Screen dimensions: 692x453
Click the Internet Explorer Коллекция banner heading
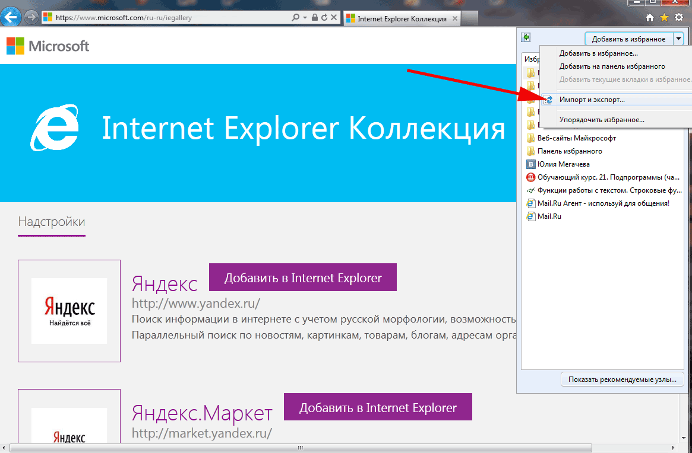pos(303,128)
